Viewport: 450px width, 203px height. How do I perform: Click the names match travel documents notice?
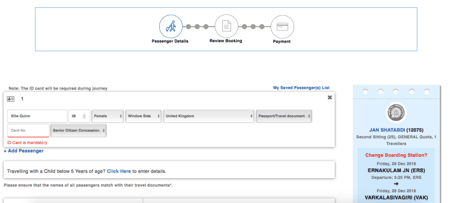(88, 185)
